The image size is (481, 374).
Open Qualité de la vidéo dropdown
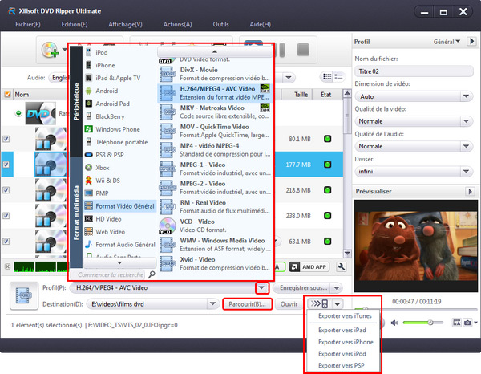(466, 121)
